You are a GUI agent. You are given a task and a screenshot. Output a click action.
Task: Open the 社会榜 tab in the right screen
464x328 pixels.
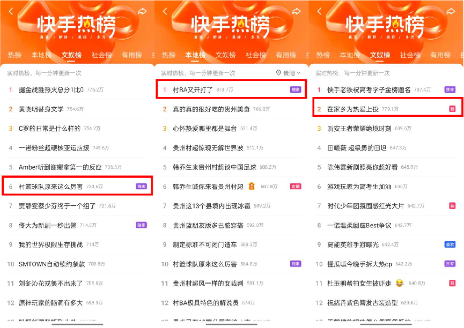pyautogui.click(x=410, y=55)
